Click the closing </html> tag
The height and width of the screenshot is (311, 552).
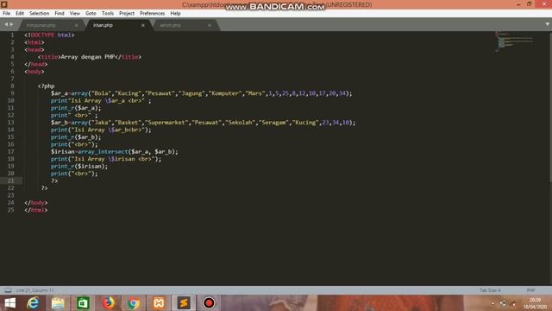(x=36, y=210)
